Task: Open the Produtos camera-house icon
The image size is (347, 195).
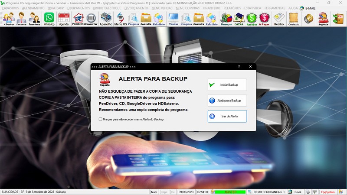Action: click(79, 19)
